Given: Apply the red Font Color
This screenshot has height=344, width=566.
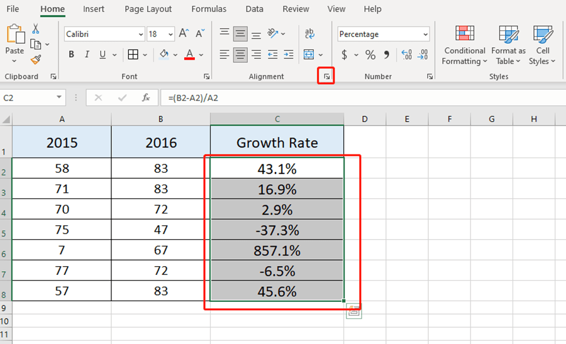Looking at the screenshot, I should pos(189,55).
